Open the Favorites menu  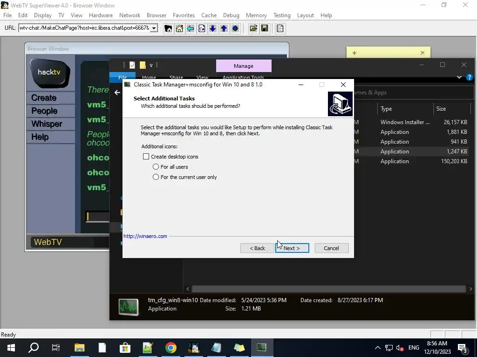[184, 15]
